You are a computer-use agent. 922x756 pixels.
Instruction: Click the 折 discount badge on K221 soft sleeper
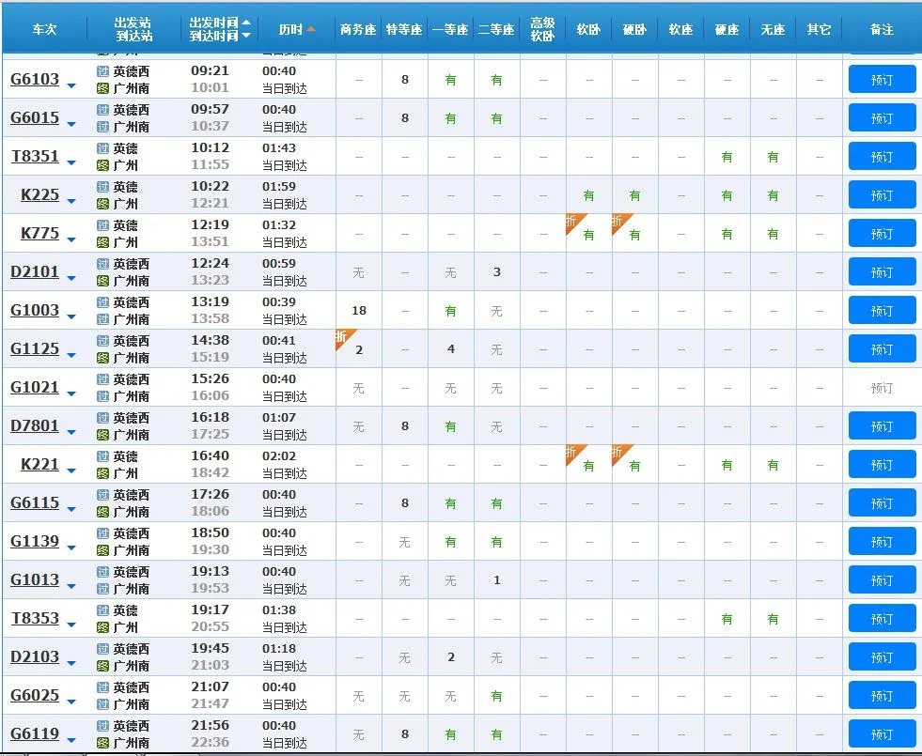(x=571, y=451)
